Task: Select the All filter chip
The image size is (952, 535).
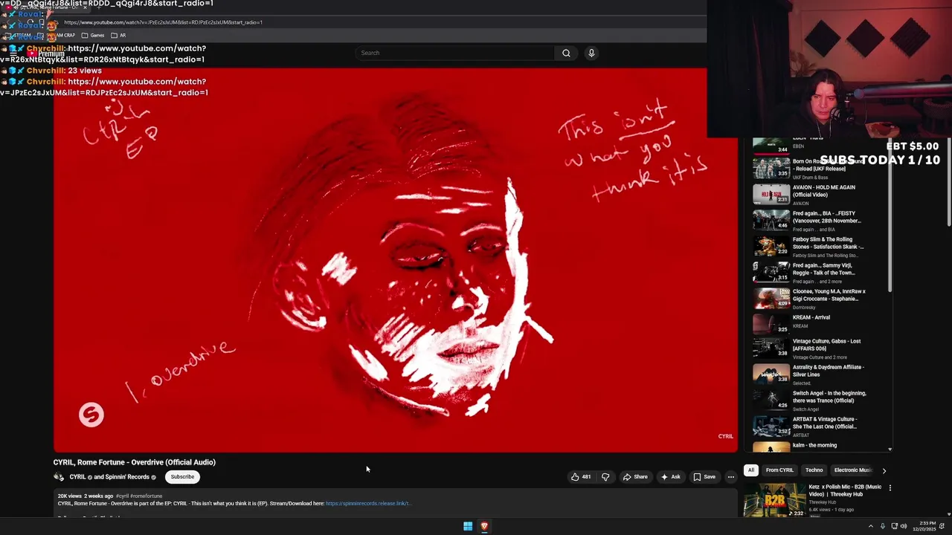Action: [751, 470]
